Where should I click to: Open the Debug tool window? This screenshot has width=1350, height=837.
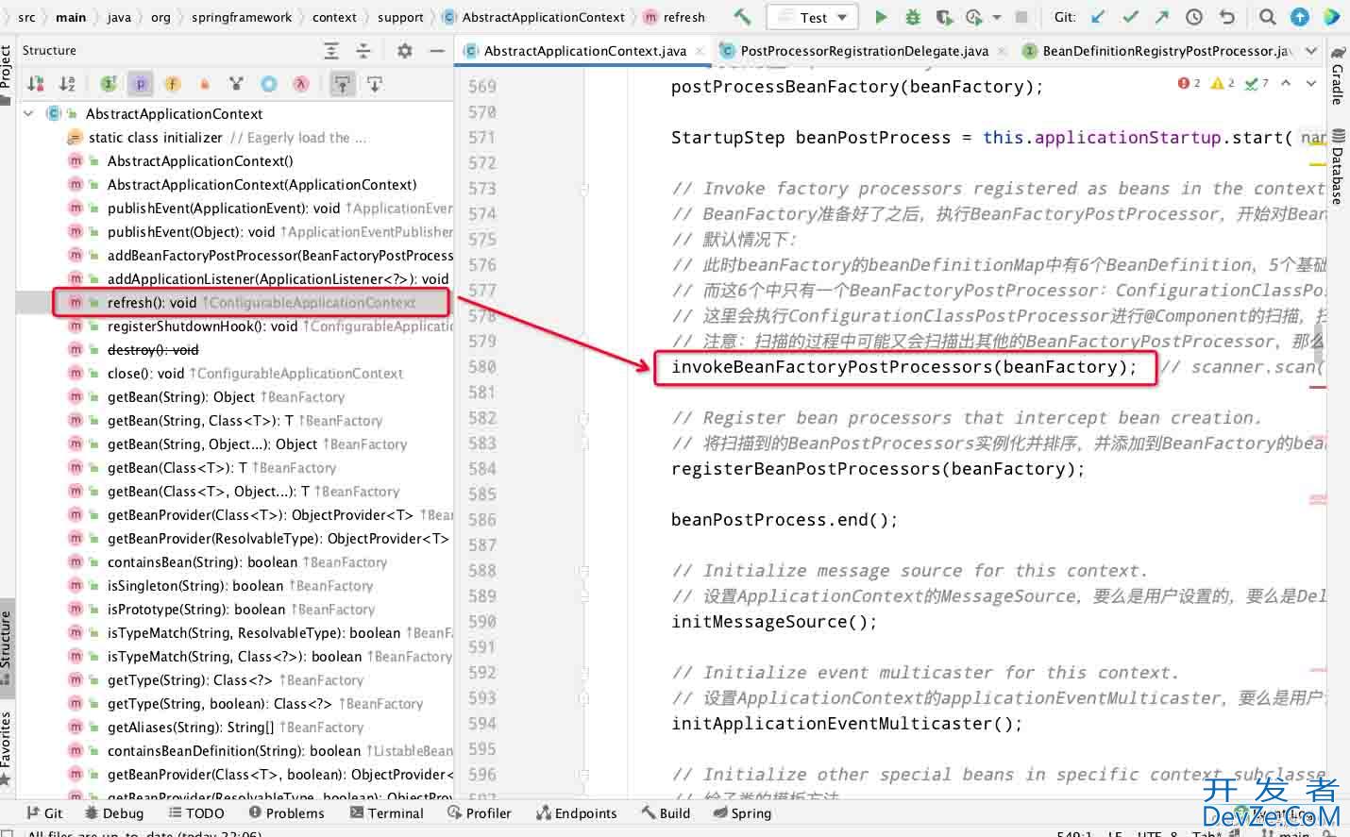click(114, 812)
